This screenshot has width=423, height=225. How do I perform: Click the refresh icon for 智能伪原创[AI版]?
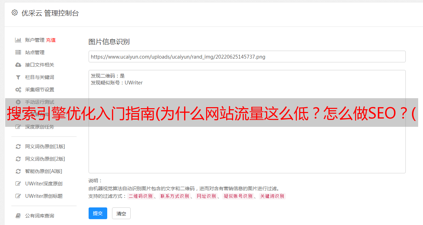click(18, 171)
